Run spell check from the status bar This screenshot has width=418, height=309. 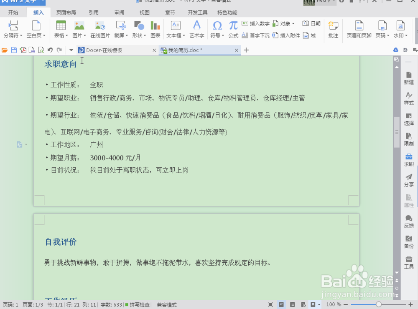pyautogui.click(x=139, y=304)
